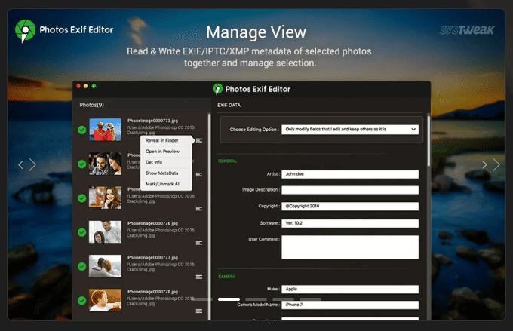Open options menu for iPhoneImage0000778.jpg
Screen dimensions: 513x331
pyautogui.click(x=199, y=311)
